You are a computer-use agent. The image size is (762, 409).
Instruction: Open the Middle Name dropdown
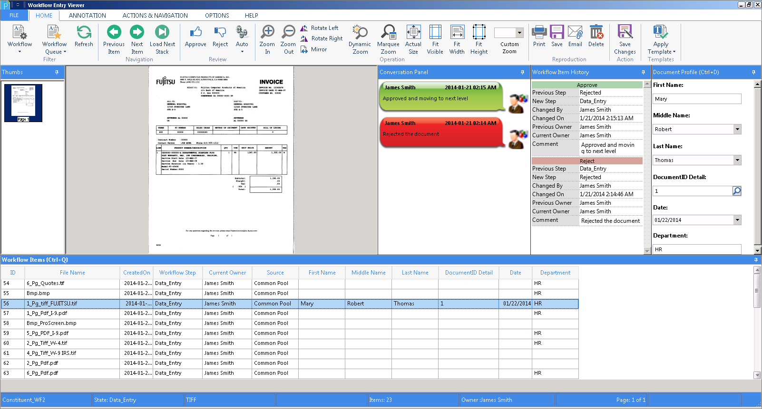[x=737, y=129]
